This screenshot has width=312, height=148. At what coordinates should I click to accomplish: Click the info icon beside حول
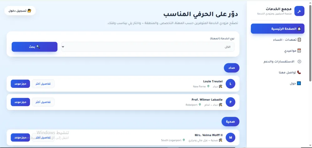(299, 84)
